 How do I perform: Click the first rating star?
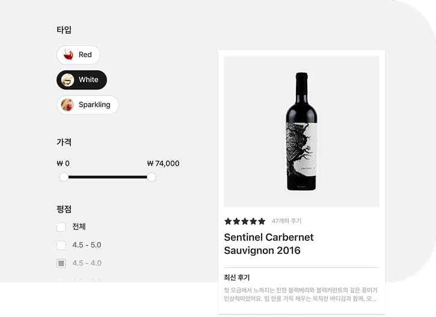click(x=228, y=221)
